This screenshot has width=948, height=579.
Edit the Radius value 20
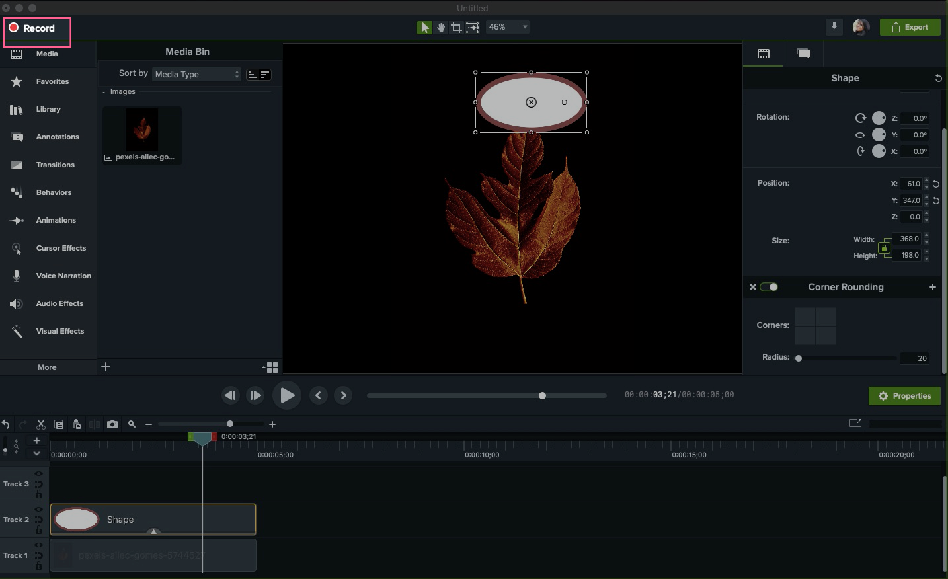coord(915,358)
